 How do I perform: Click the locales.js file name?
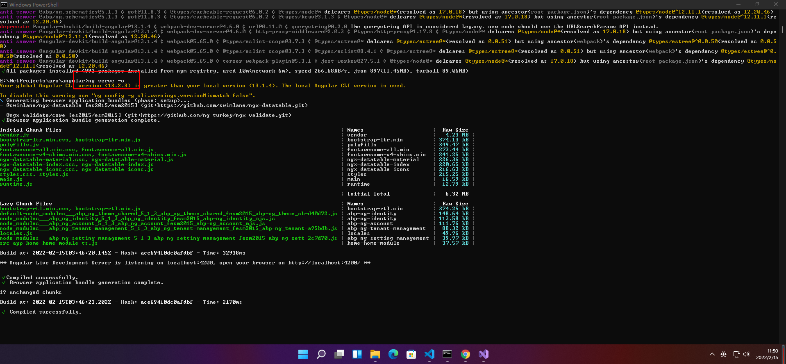[16, 233]
